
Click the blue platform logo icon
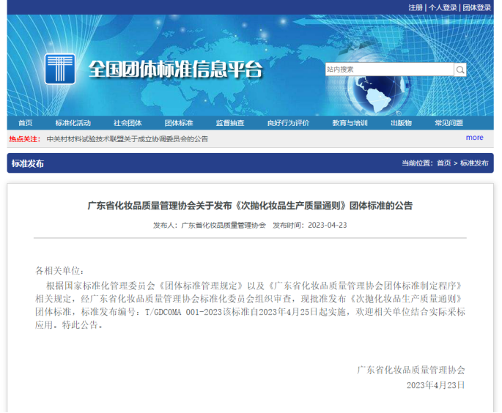[60, 70]
